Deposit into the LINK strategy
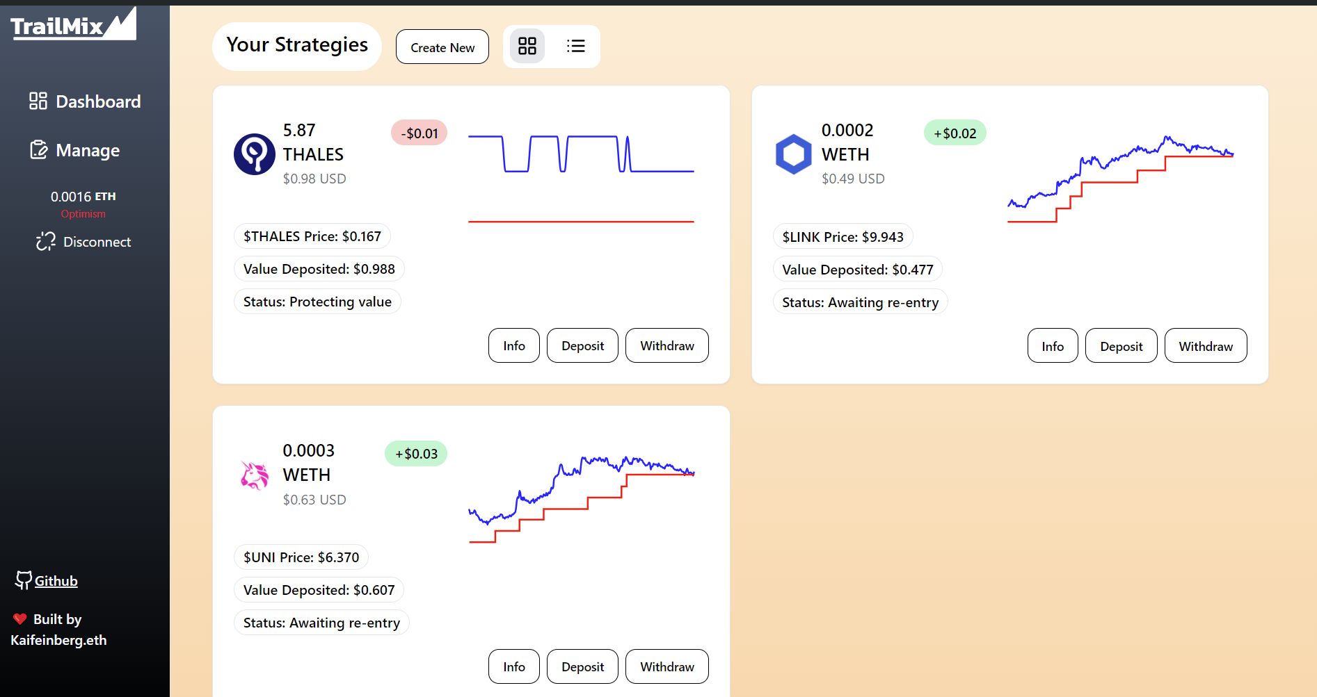The height and width of the screenshot is (697, 1317). click(1122, 346)
